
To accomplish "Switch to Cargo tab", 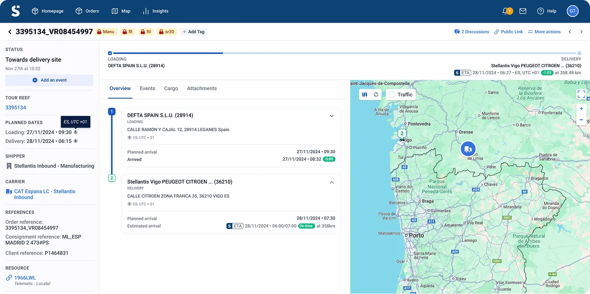I will coord(171,88).
